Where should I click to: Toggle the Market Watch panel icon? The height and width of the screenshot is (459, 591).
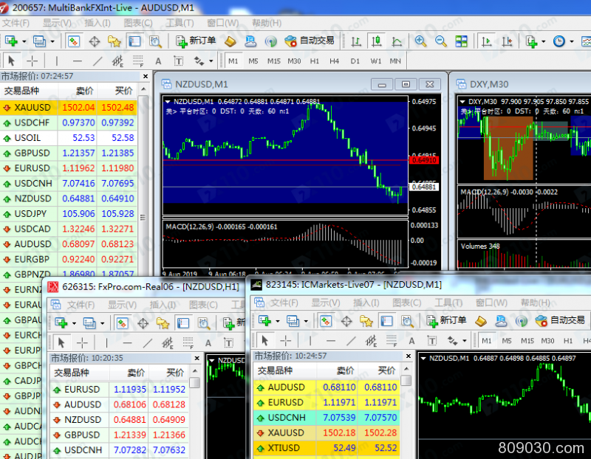(73, 41)
